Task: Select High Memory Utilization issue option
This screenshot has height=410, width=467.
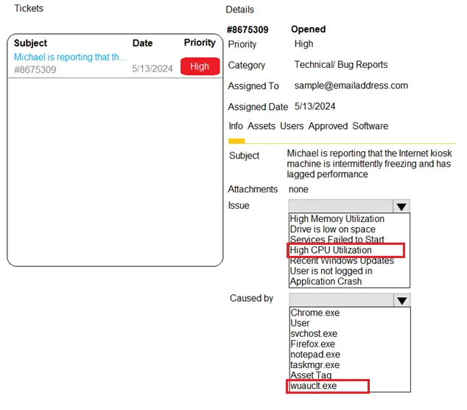Action: (337, 218)
